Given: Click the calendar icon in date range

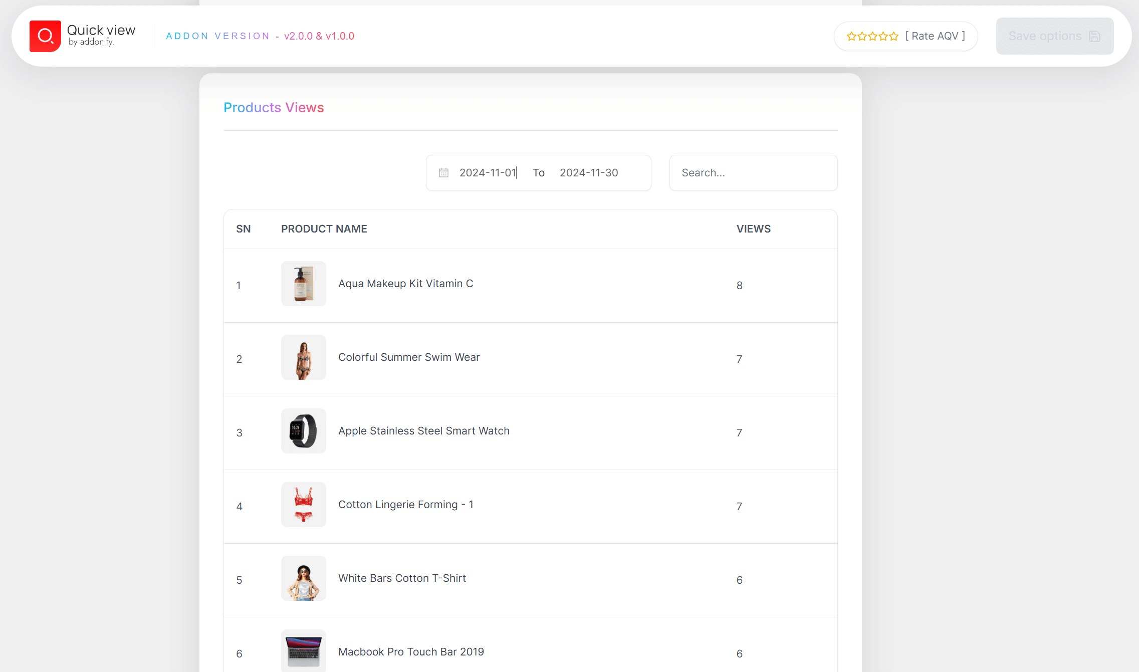Looking at the screenshot, I should [443, 173].
